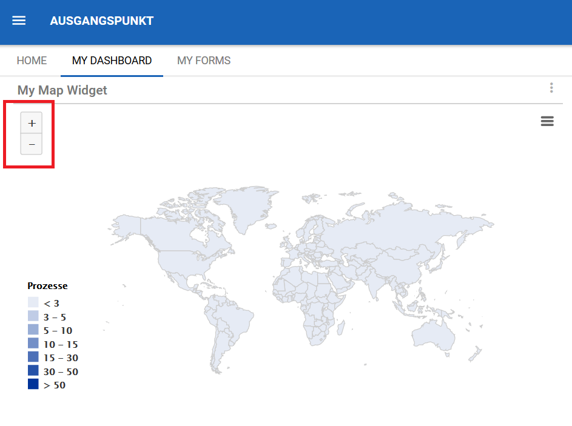
Task: Toggle the '< 3' legend color swatch
Action: [x=33, y=303]
